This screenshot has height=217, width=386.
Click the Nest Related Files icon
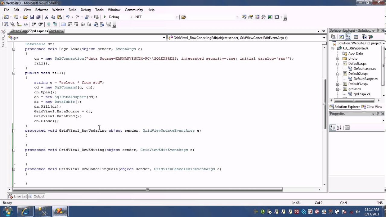pyautogui.click(x=348, y=37)
